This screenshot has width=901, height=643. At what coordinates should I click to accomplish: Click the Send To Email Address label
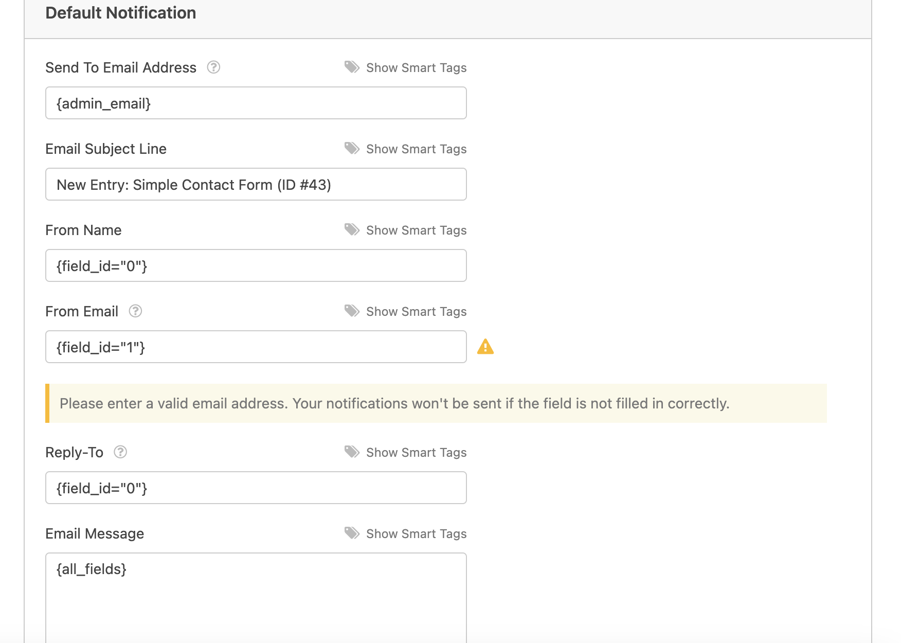point(121,67)
